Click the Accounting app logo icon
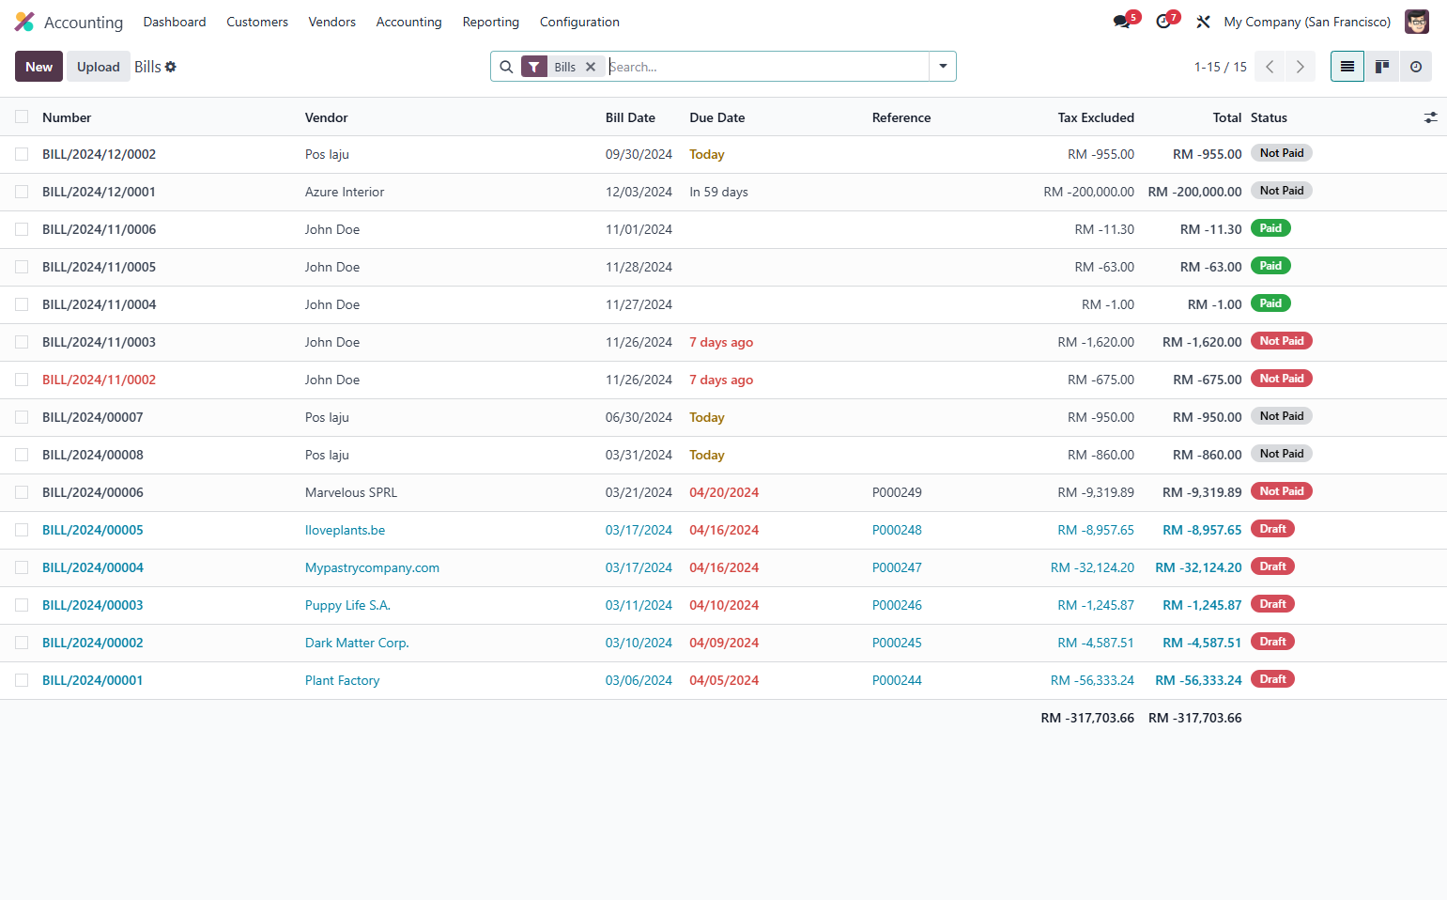Screen dimensions: 1447x900 pyautogui.click(x=24, y=22)
